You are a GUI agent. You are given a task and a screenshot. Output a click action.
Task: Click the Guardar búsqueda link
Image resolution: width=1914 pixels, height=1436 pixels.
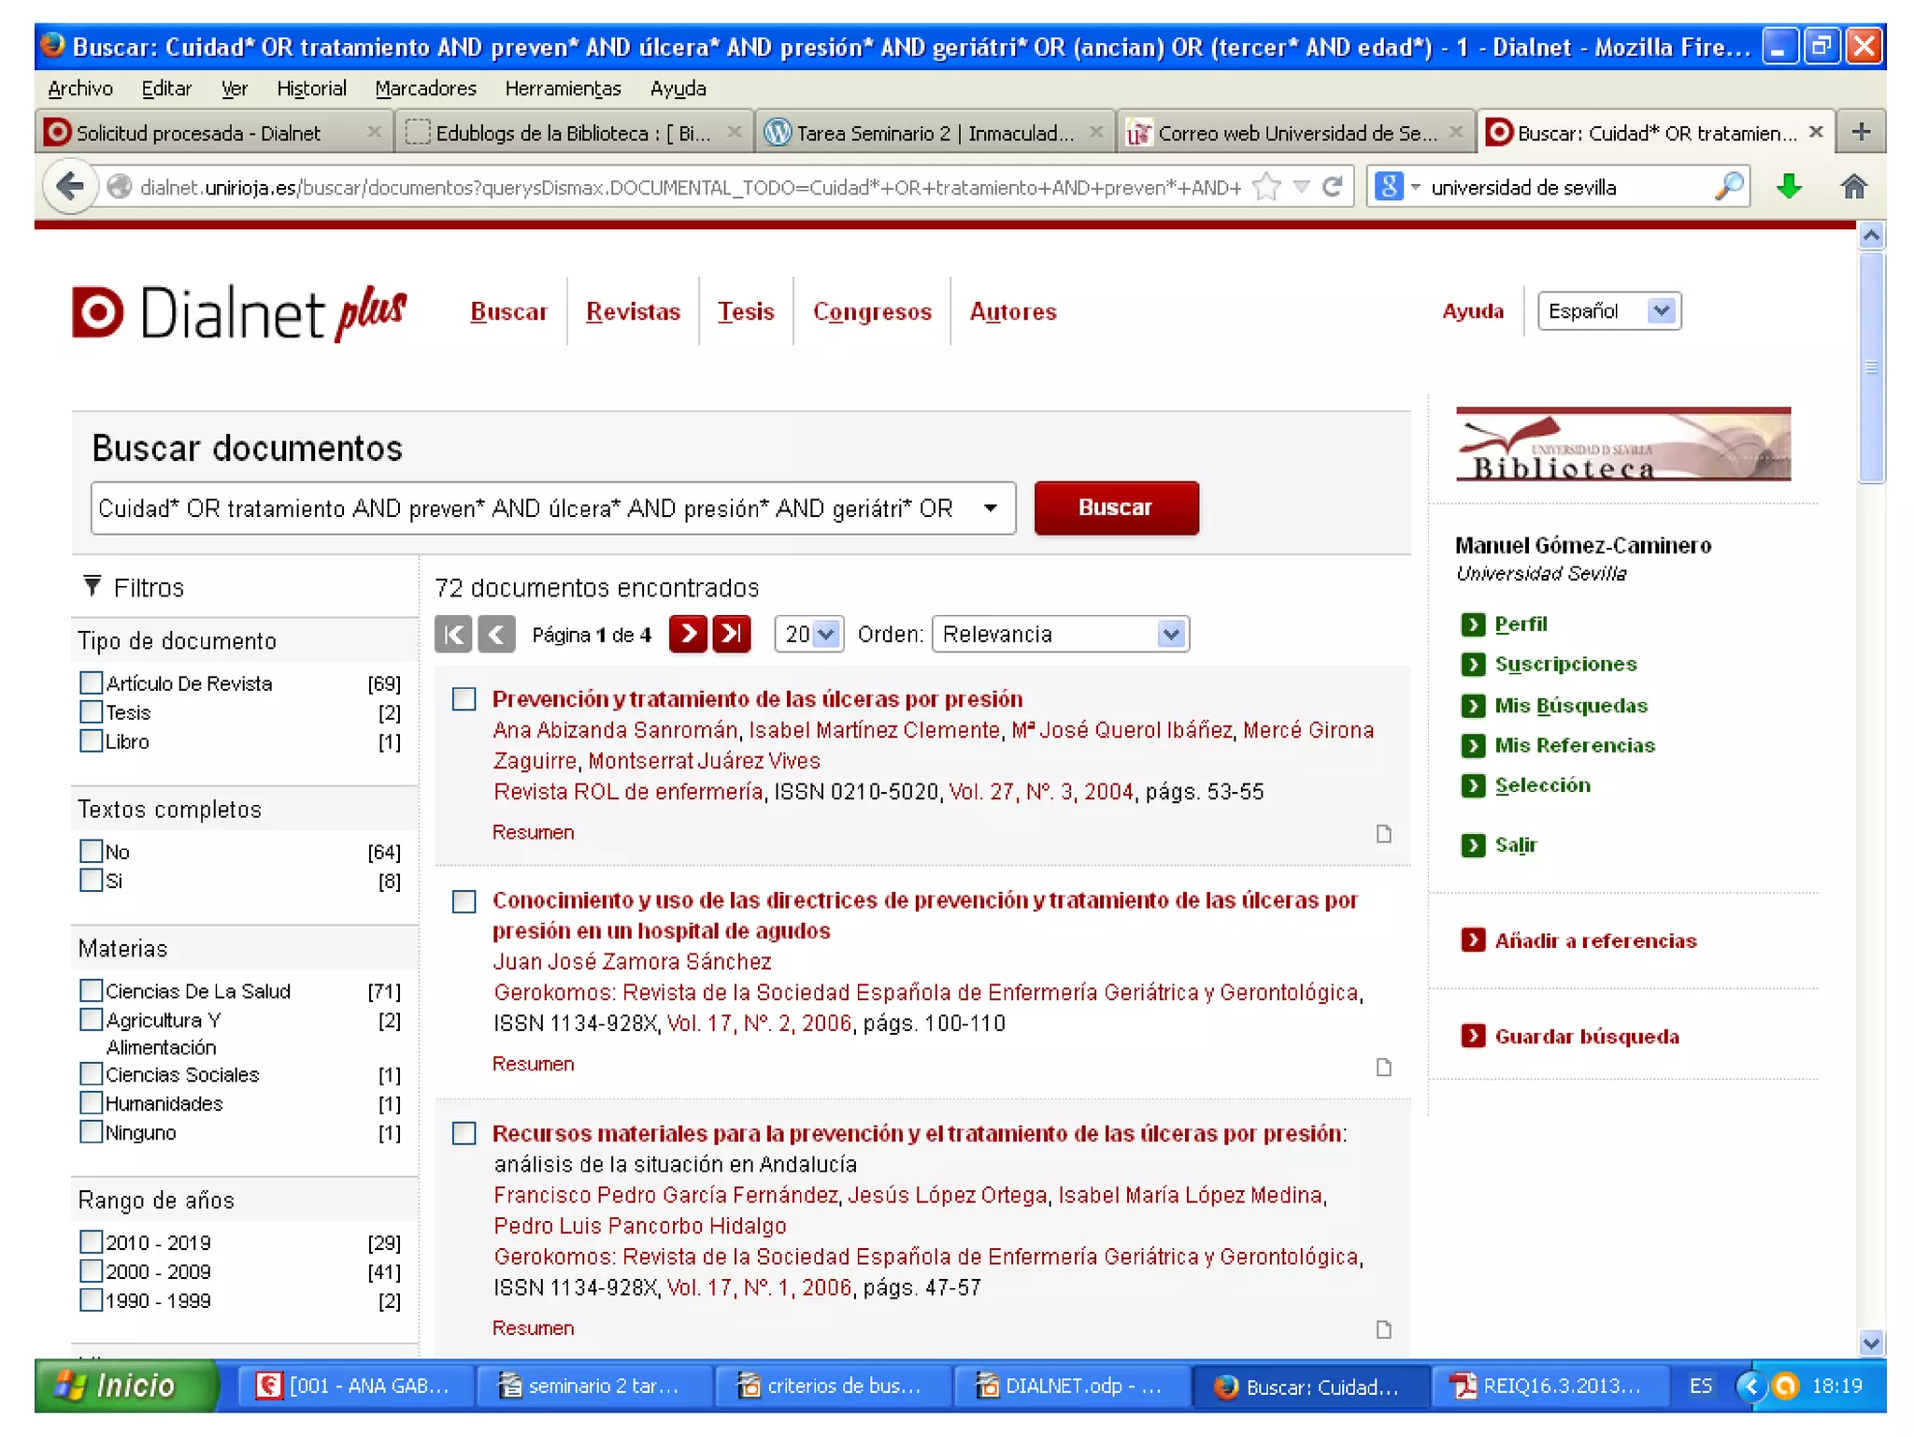[x=1586, y=1036]
